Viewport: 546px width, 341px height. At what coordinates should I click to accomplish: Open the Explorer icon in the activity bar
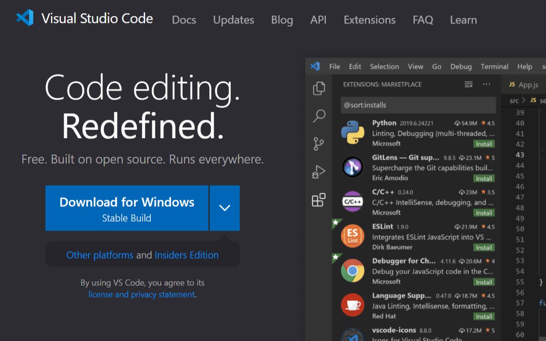tap(319, 88)
